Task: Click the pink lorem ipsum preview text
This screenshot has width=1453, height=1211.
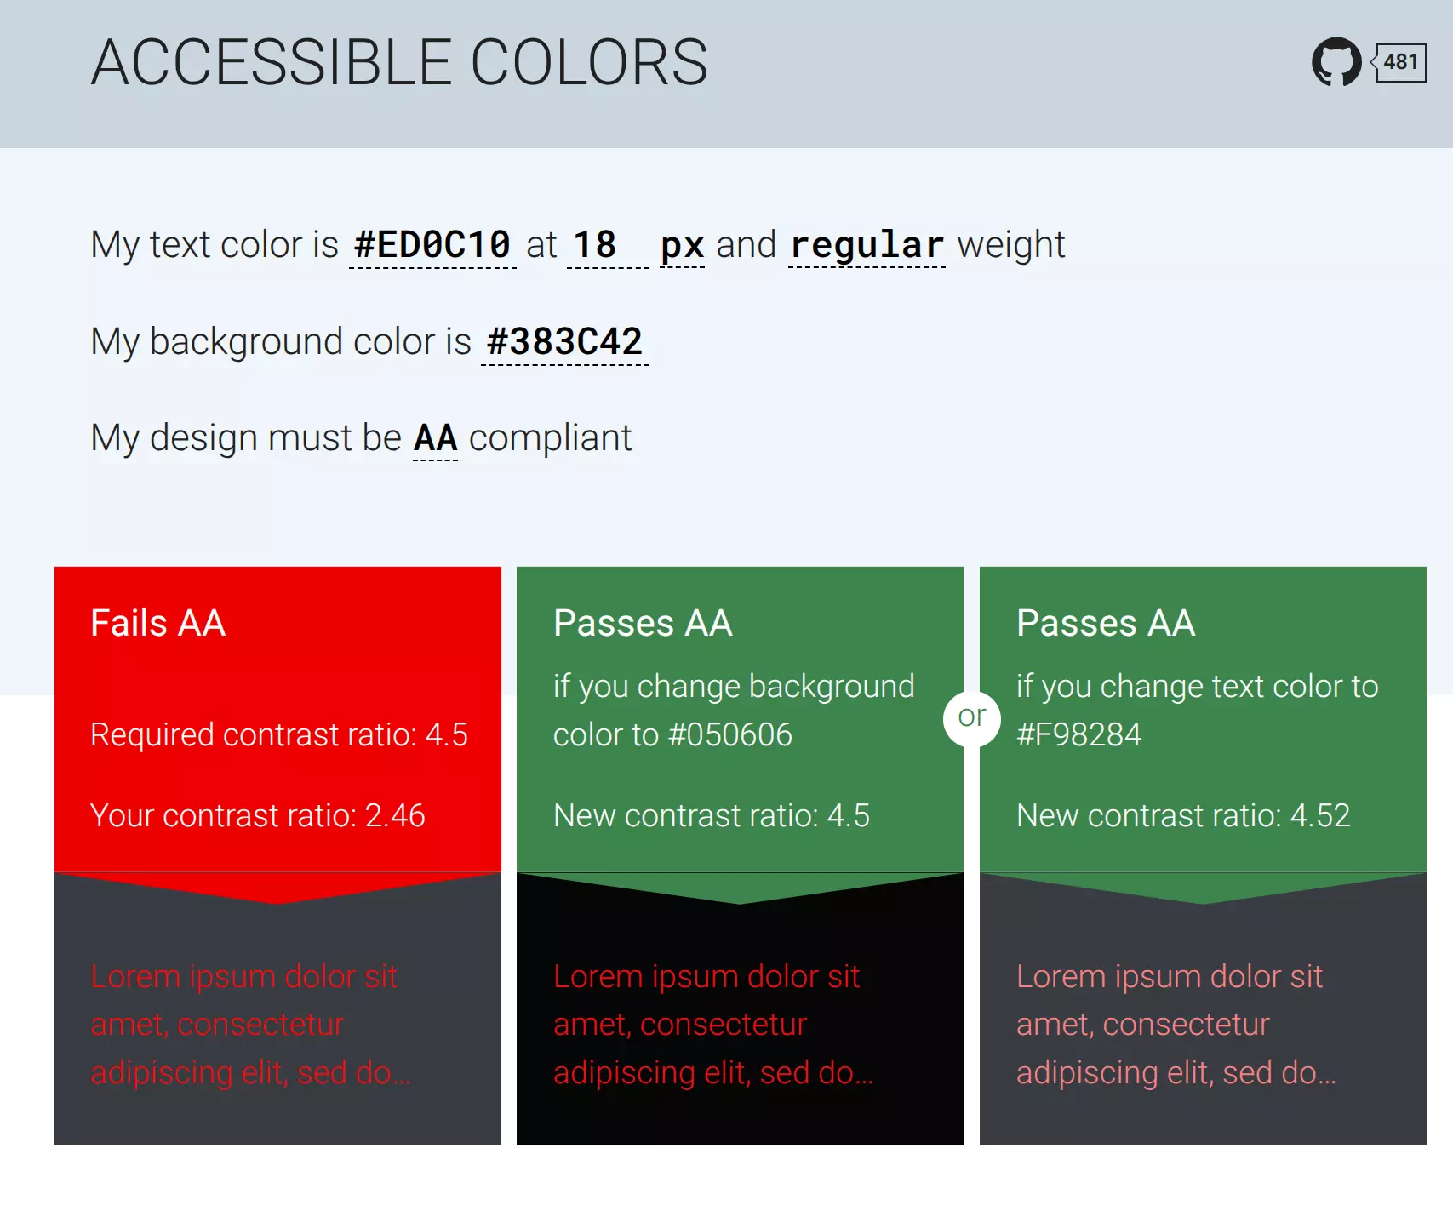Action: [x=1176, y=1025]
